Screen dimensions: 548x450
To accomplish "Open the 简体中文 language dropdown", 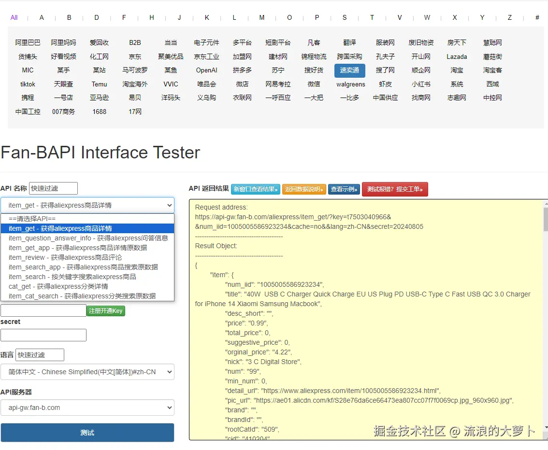I will [x=87, y=372].
